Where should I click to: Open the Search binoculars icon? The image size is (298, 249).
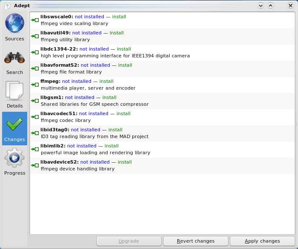click(x=14, y=58)
